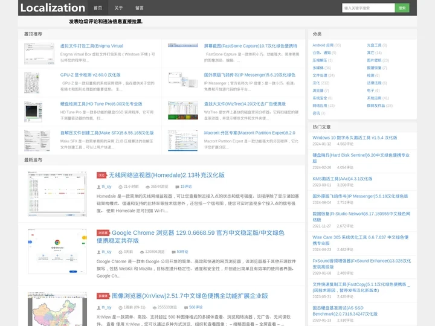Open Make SFX 5.6.55.165 featured title
This screenshot has width=435, height=326.
pos(107,133)
